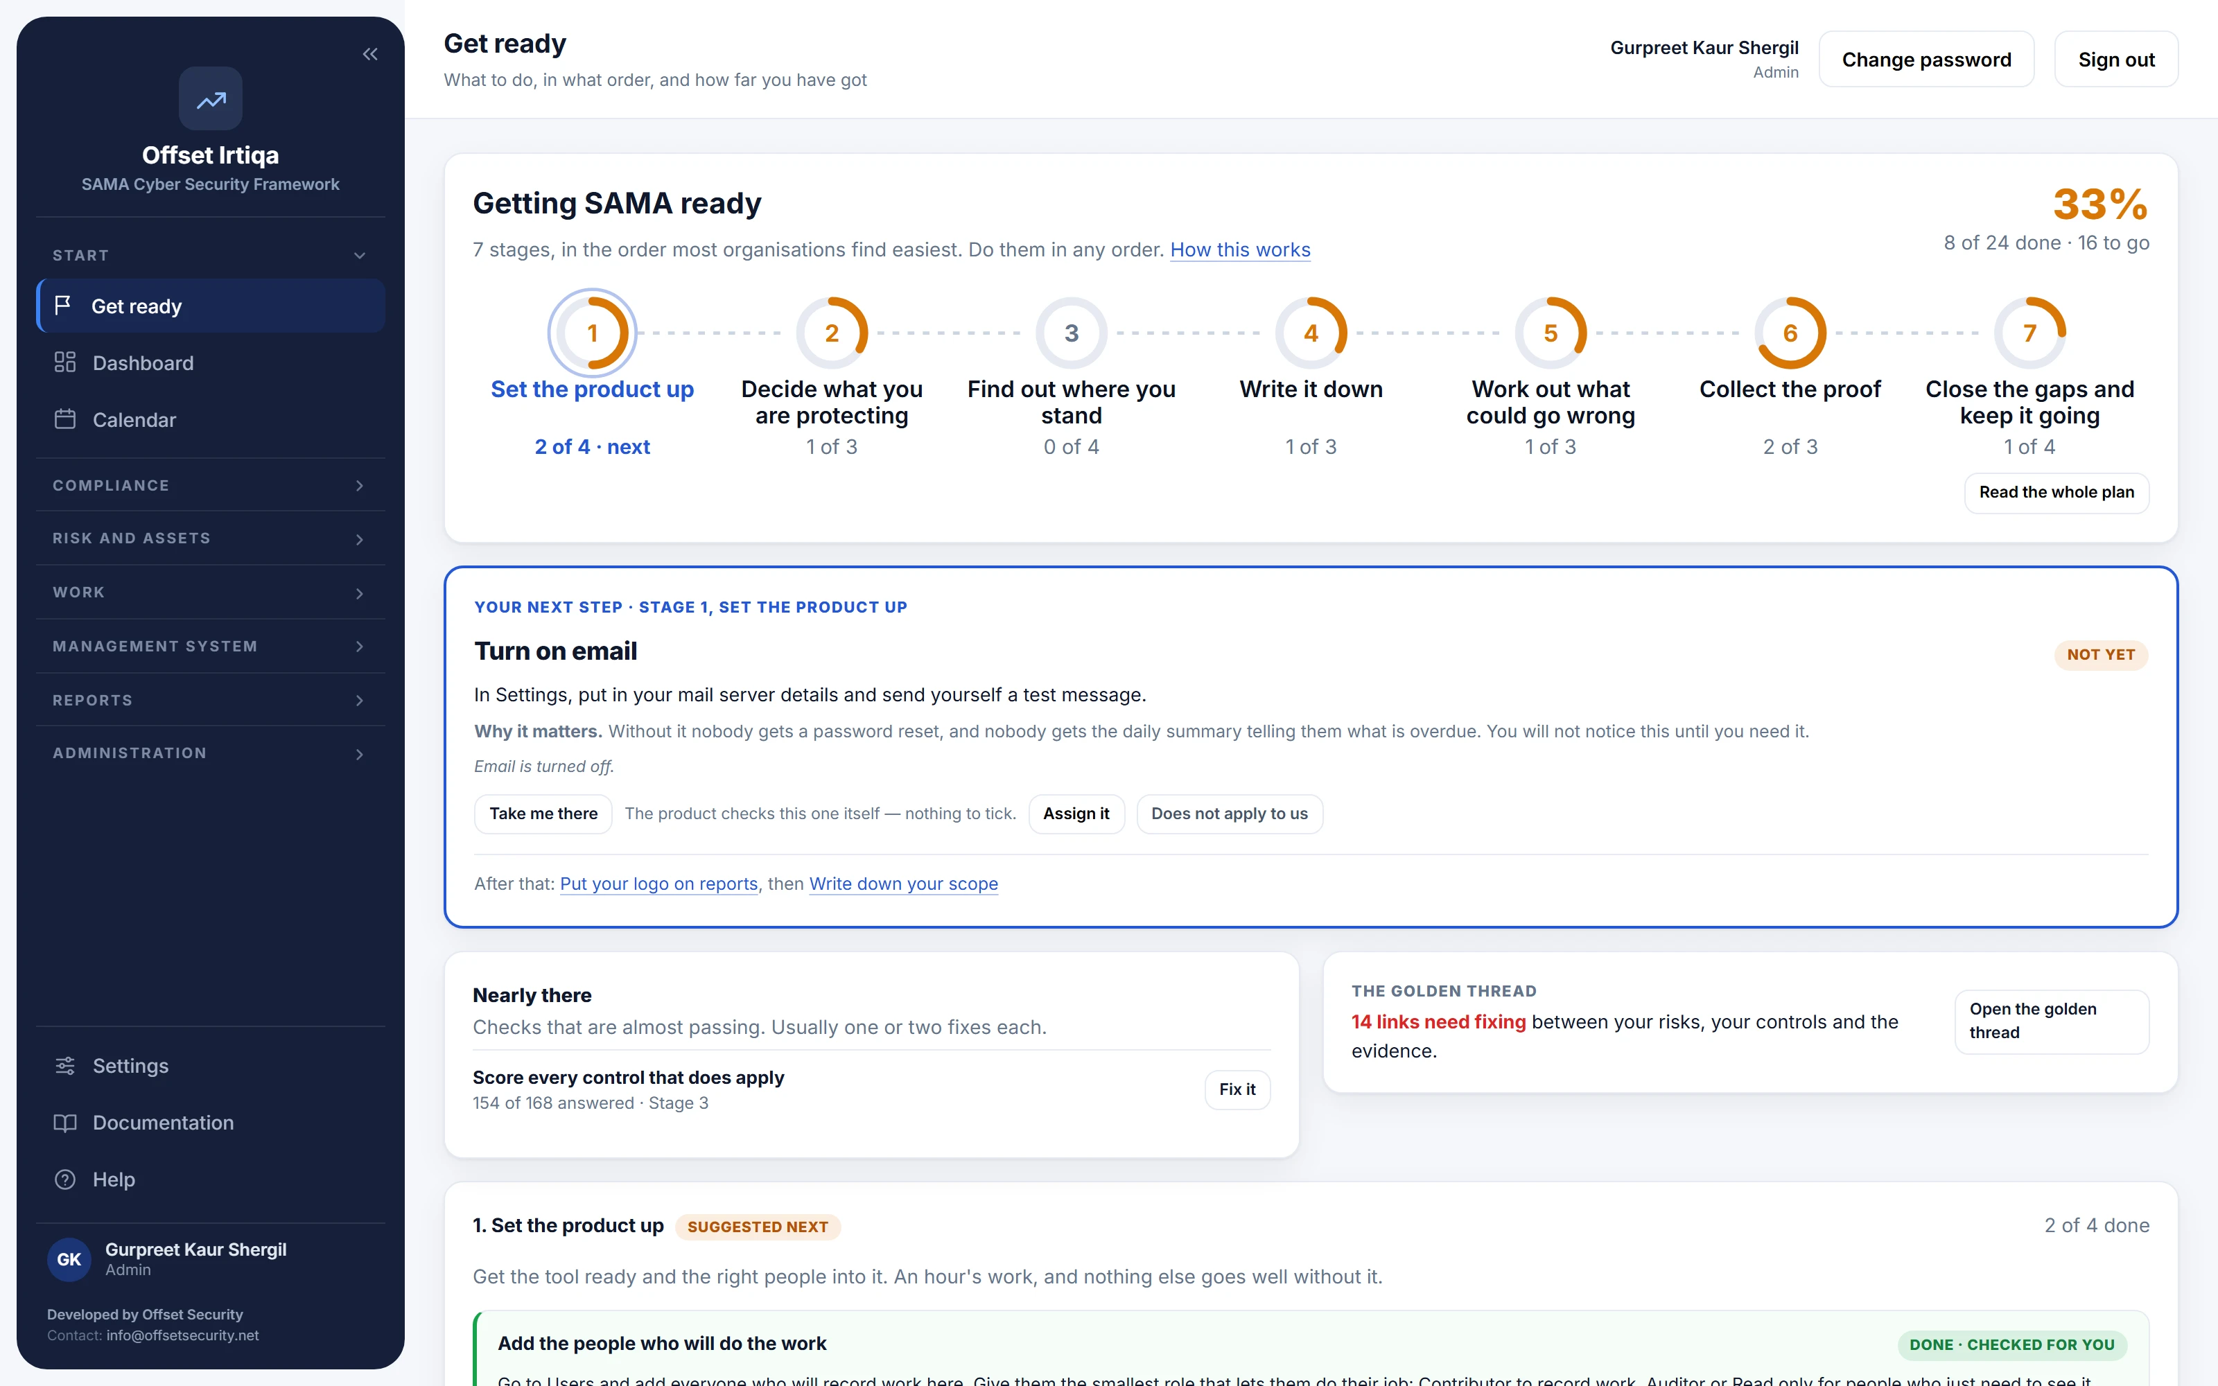Click the Change password button
The width and height of the screenshot is (2218, 1386).
pos(1926,60)
